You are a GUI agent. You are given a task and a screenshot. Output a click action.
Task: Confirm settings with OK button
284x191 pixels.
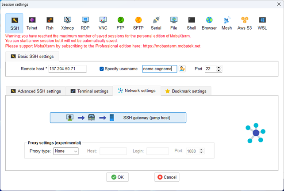tap(117, 177)
